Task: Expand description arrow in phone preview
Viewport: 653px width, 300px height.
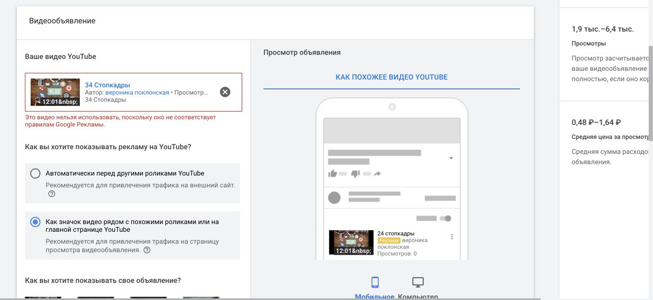Action: [451, 158]
